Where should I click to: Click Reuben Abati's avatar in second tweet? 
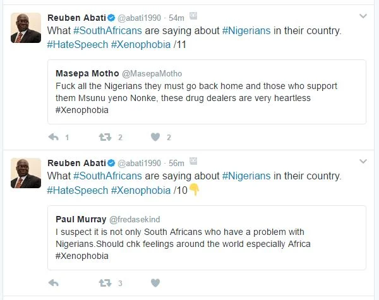[26, 173]
